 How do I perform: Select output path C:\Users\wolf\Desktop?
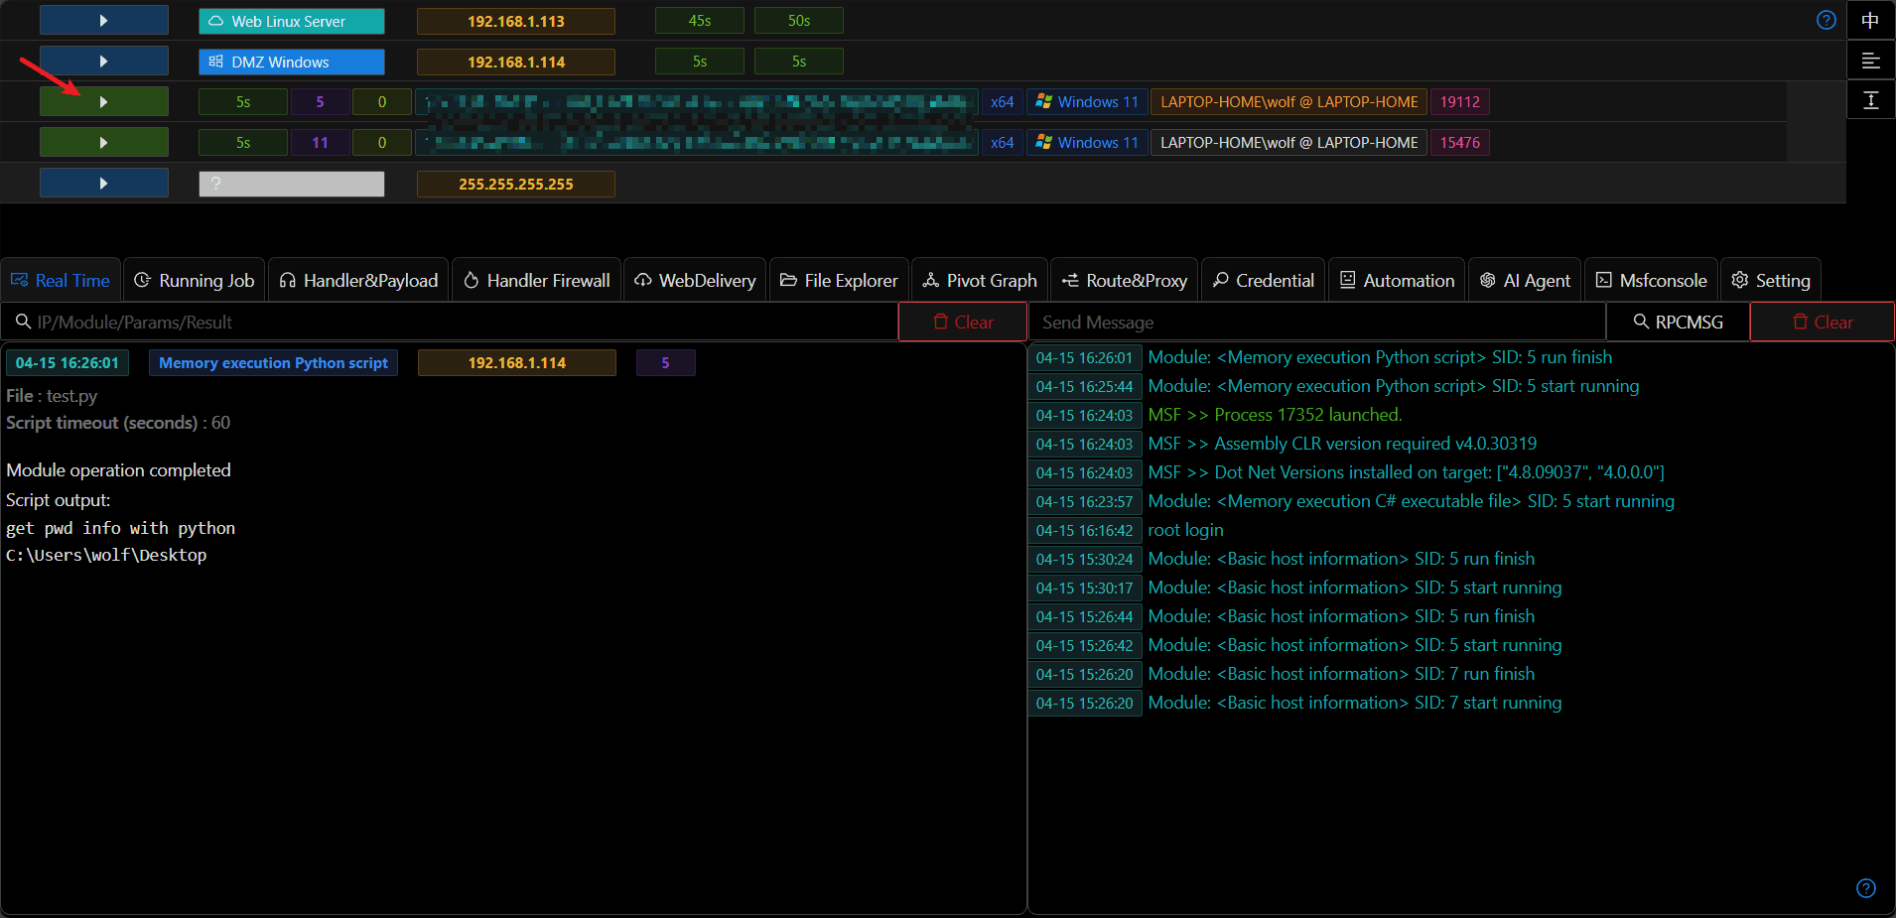click(x=106, y=555)
